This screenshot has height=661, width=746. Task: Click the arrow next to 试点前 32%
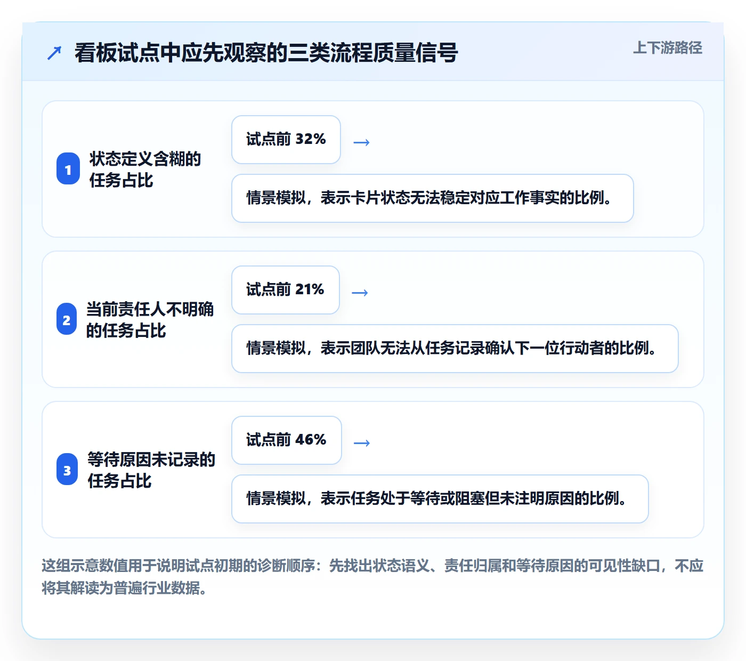click(x=362, y=142)
